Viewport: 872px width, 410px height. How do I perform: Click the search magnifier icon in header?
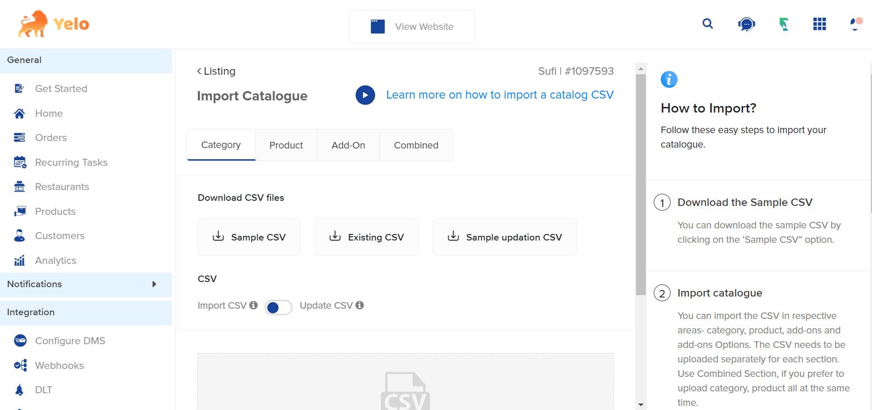(x=708, y=24)
